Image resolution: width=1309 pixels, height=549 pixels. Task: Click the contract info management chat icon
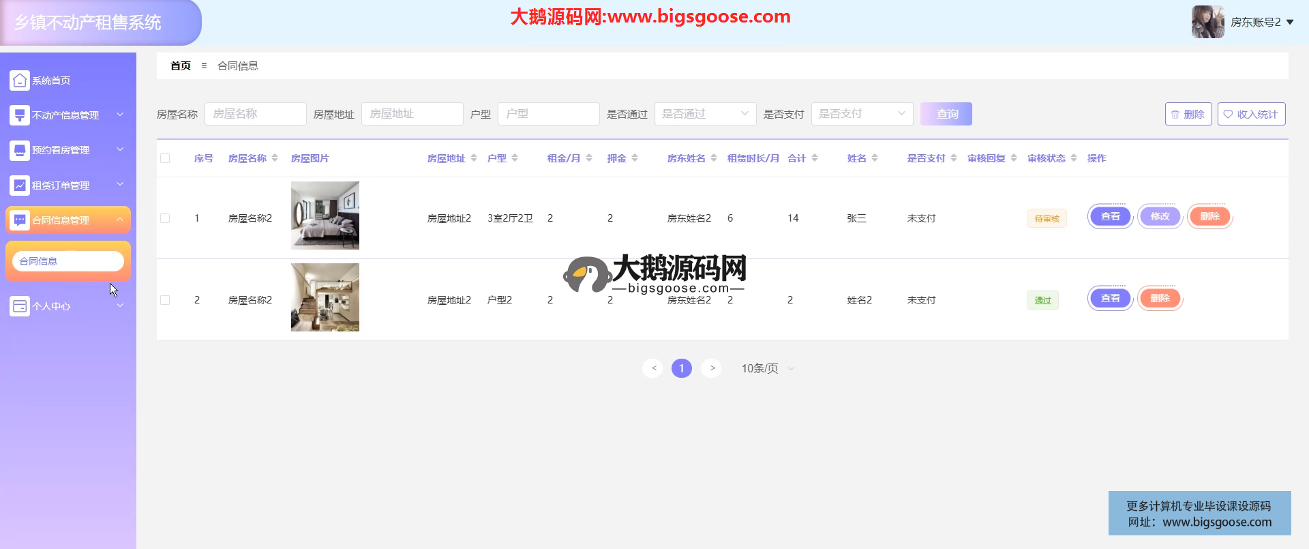pyautogui.click(x=20, y=220)
